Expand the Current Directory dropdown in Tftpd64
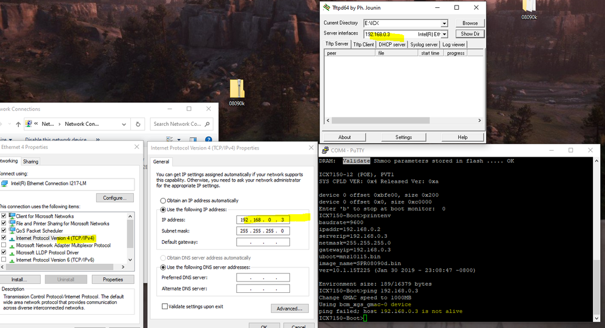This screenshot has height=328, width=605. (444, 23)
